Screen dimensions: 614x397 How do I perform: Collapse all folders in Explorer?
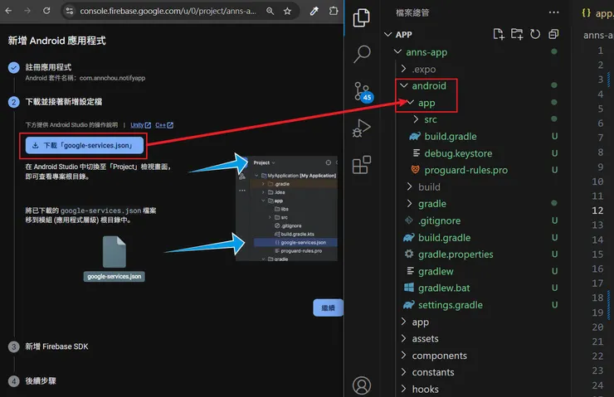[x=553, y=34]
